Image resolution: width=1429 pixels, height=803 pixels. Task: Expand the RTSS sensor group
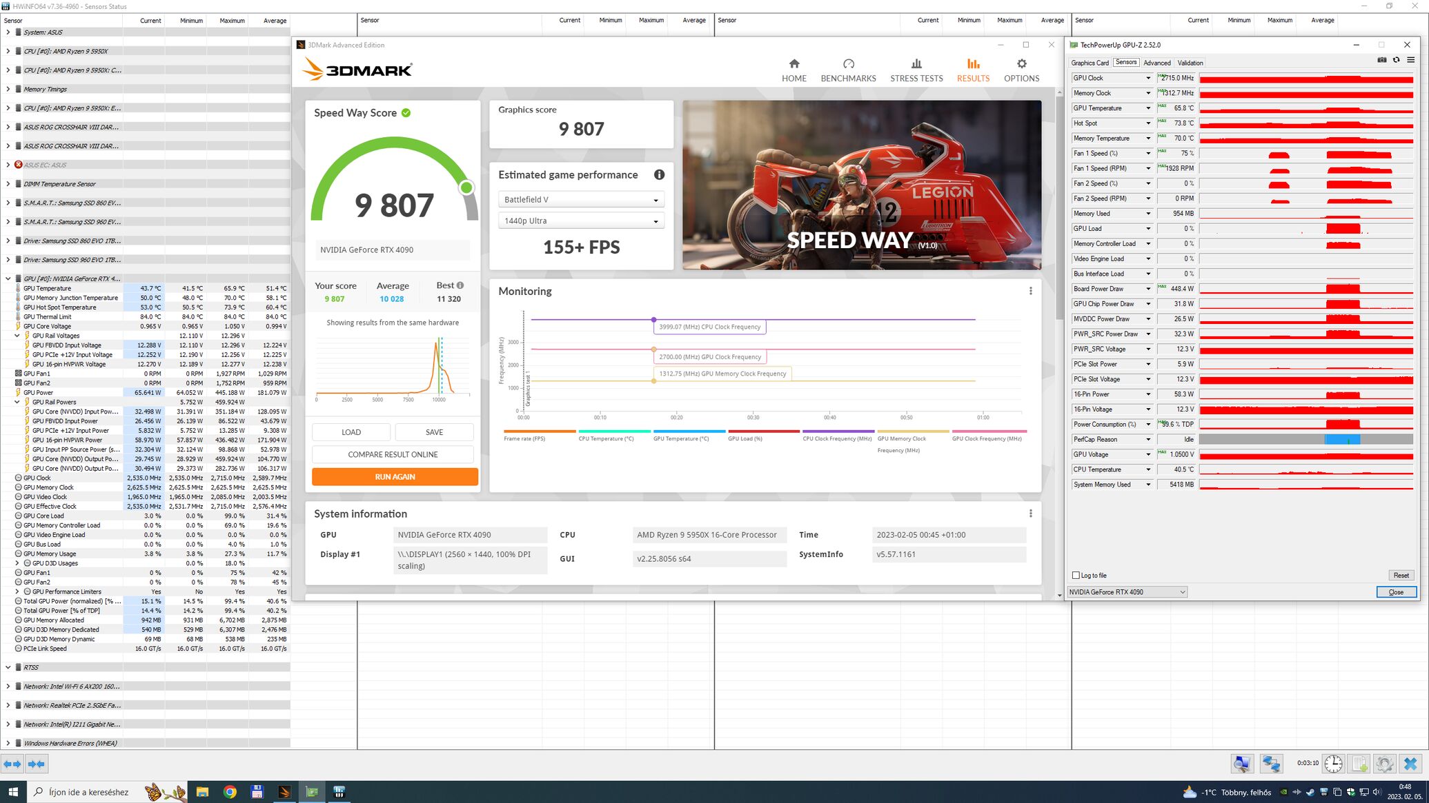[8, 667]
